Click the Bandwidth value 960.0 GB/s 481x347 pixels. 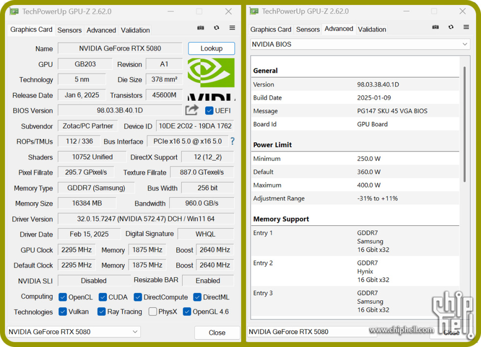[x=202, y=203]
